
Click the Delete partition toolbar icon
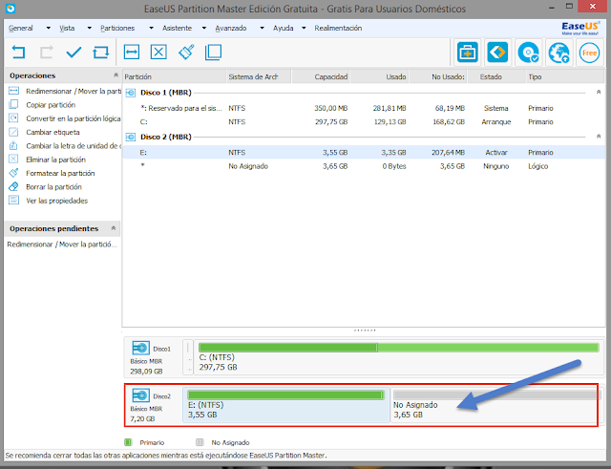pos(158,52)
